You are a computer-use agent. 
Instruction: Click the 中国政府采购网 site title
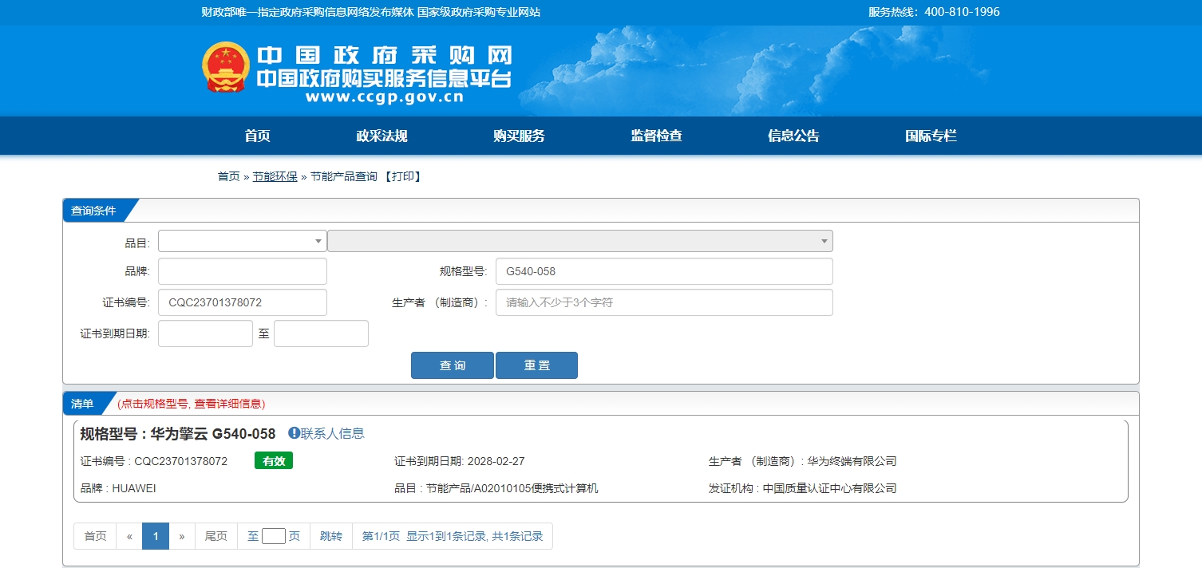click(x=385, y=55)
